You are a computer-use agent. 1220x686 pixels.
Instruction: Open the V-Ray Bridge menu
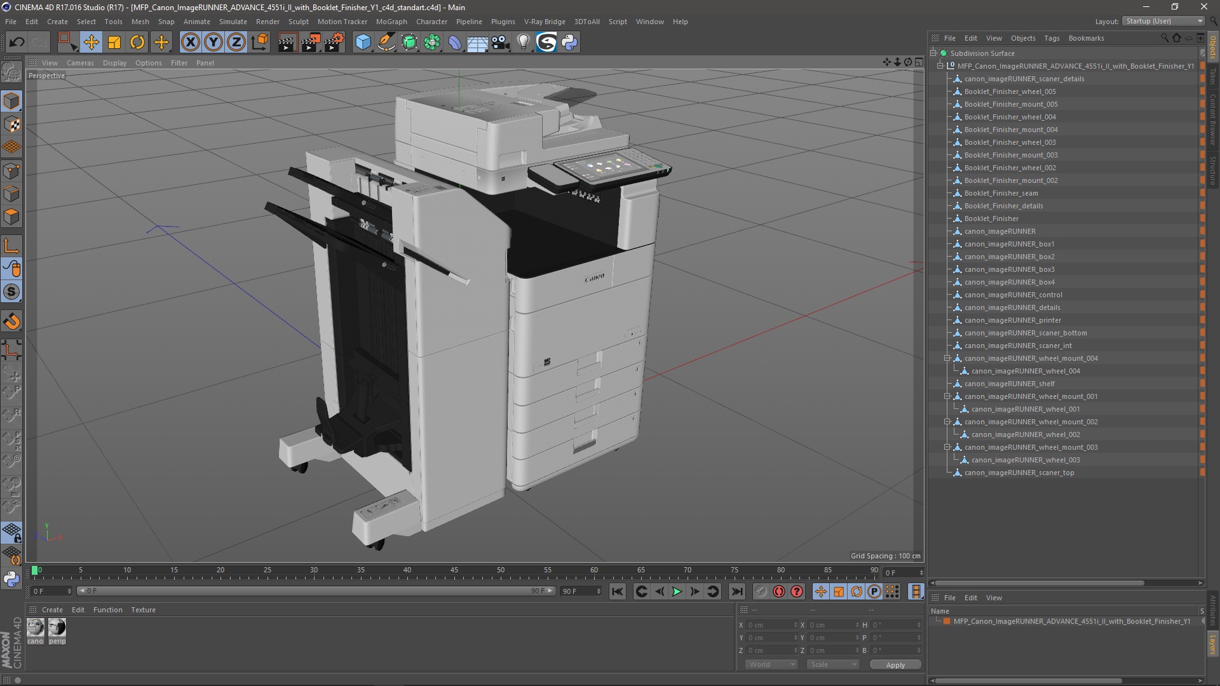point(545,22)
